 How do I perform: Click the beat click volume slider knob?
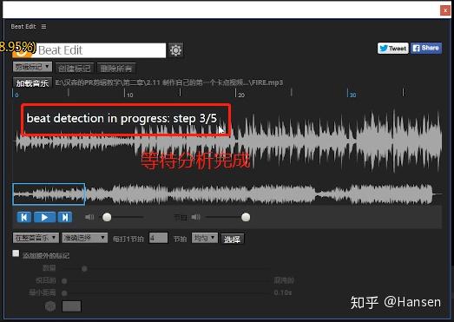(x=246, y=217)
